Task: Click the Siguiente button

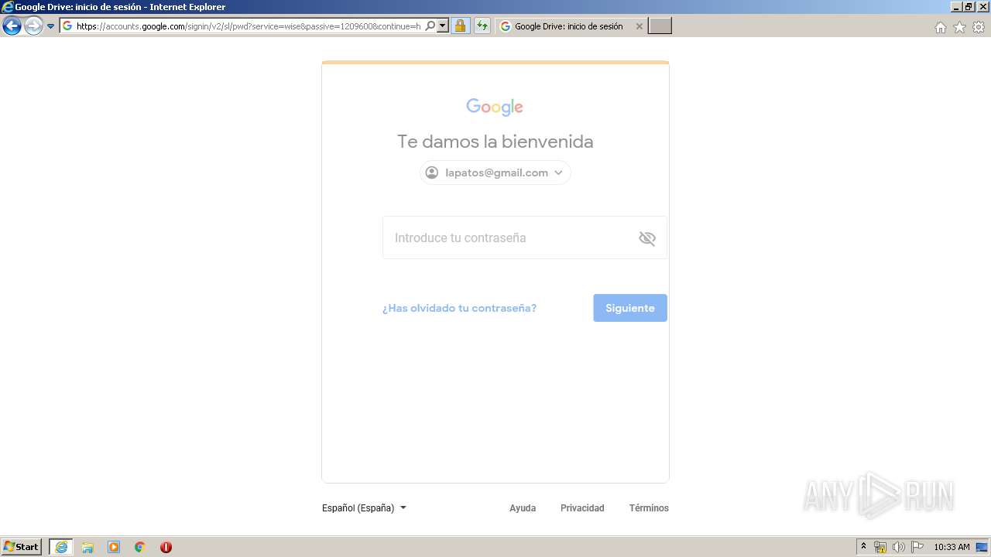Action: coord(630,308)
